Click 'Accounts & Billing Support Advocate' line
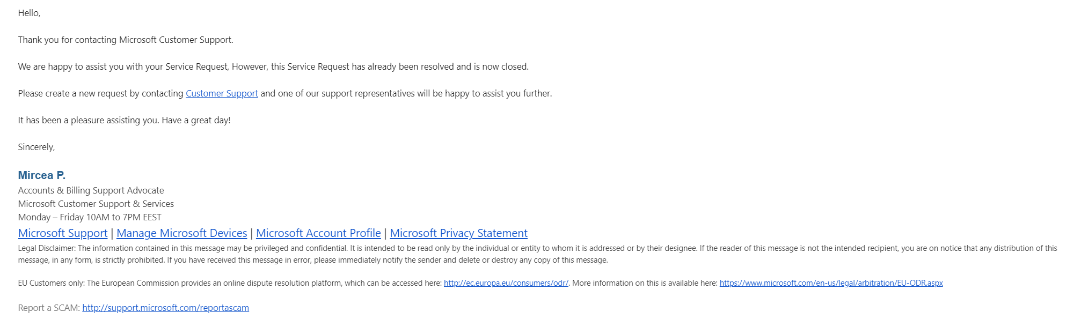The image size is (1081, 327). pos(91,190)
